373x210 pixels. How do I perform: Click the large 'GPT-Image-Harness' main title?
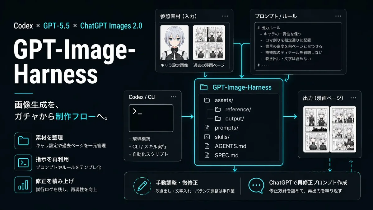(x=74, y=61)
